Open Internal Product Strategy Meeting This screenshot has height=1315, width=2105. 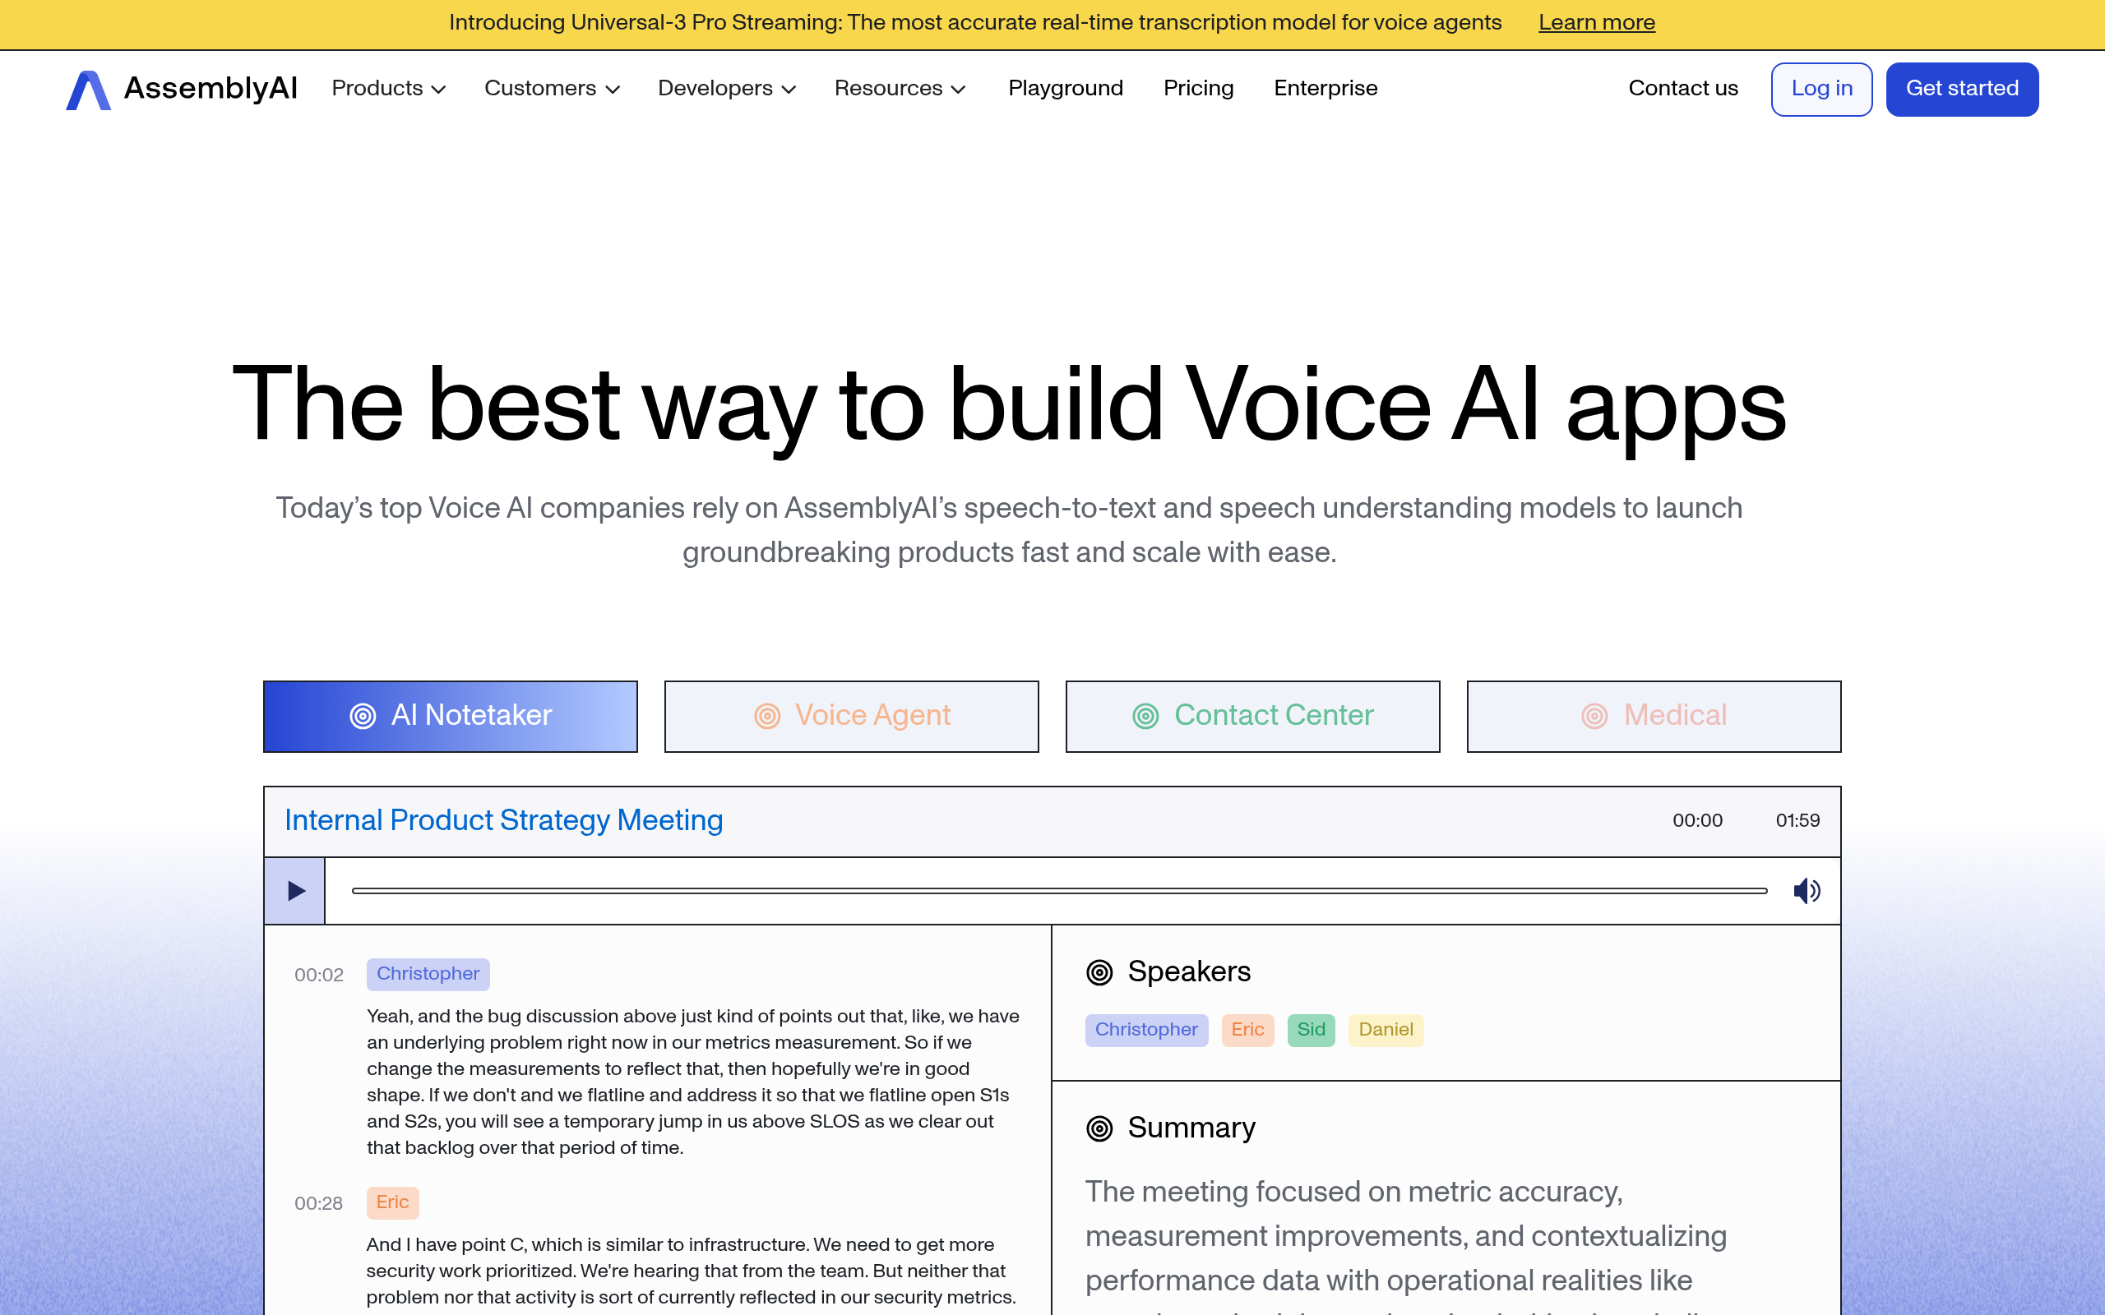coord(502,820)
